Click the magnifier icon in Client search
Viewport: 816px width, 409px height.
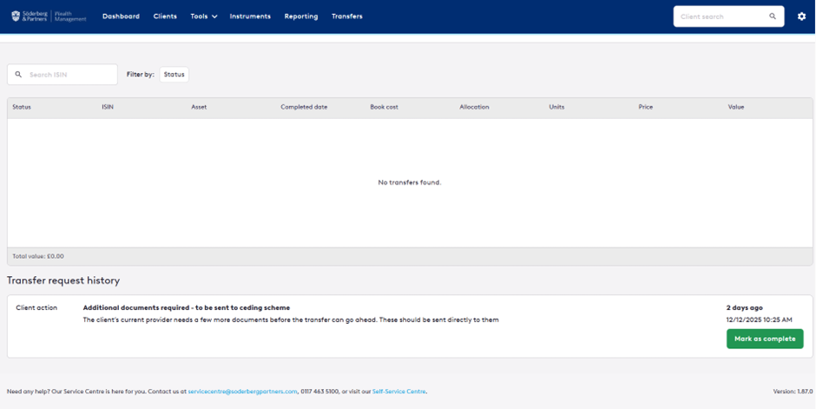click(x=773, y=16)
